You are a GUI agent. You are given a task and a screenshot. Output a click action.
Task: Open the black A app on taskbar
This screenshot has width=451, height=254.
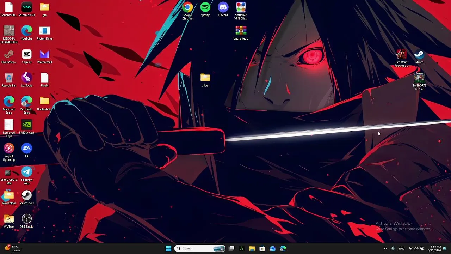[242, 248]
